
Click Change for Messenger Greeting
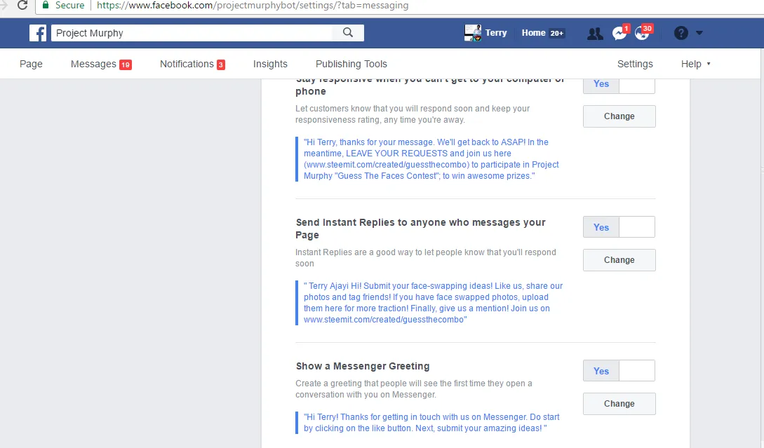619,404
